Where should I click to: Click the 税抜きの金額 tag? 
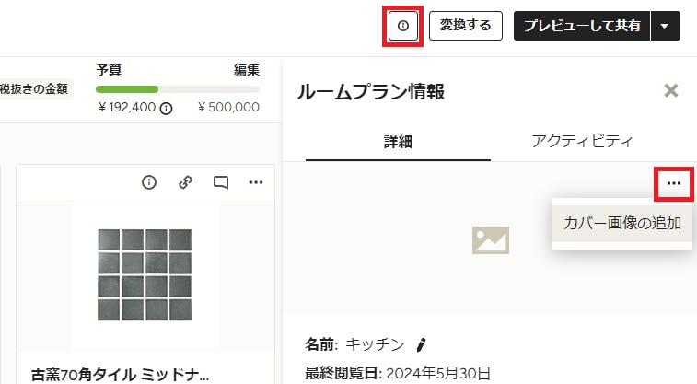34,89
